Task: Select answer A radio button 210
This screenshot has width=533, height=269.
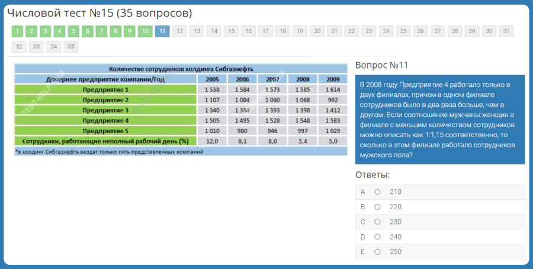Action: point(377,192)
